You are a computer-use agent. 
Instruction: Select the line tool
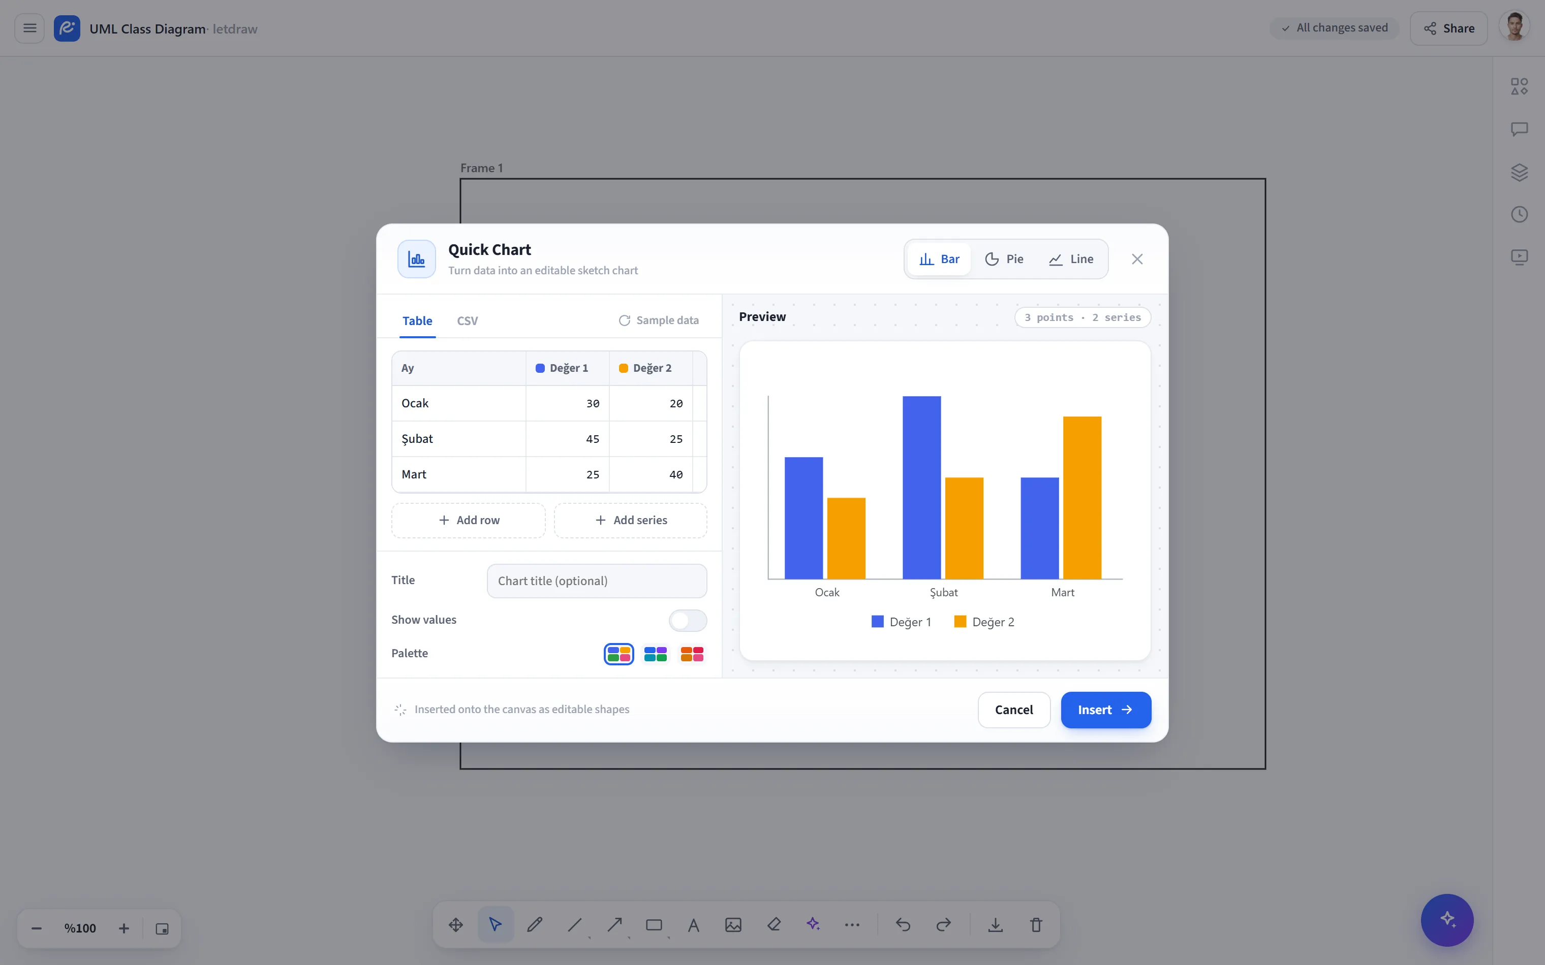click(x=575, y=924)
